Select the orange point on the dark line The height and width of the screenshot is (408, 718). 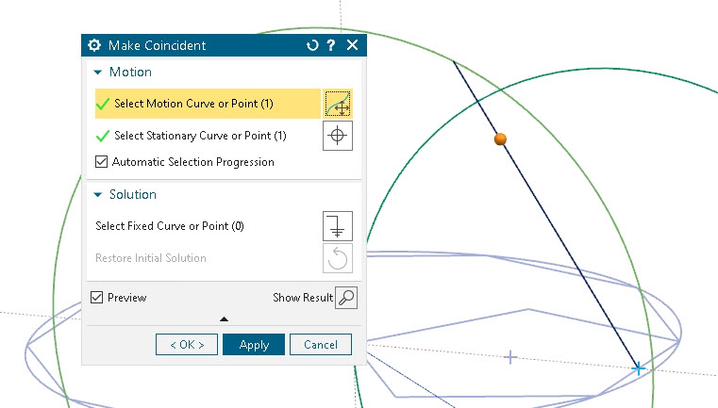click(501, 139)
